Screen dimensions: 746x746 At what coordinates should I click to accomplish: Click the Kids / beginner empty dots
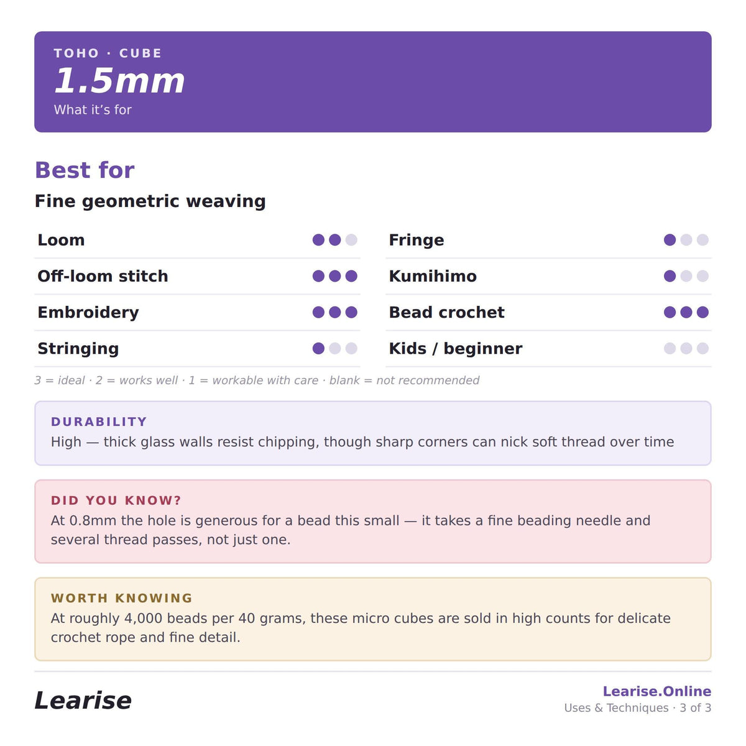click(x=686, y=348)
